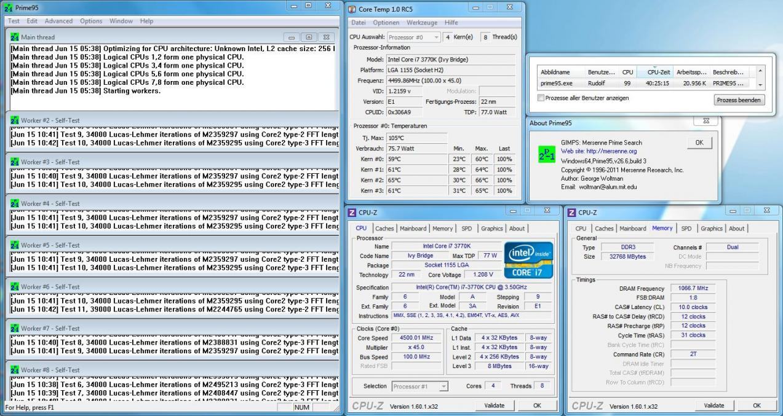783x416 pixels.
Task: Switch to Mainboard tab in right CPU-Z window
Action: click(x=633, y=229)
